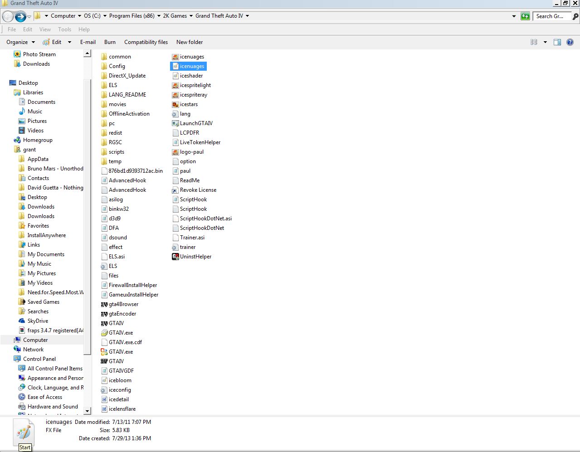Screen dimensions: 580x452
Task: Create a New folder
Action: [x=190, y=42]
